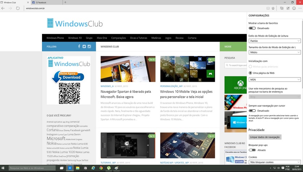
Task: Expand the Estilo do Modo de Leitura dropdown
Action: pos(274,41)
